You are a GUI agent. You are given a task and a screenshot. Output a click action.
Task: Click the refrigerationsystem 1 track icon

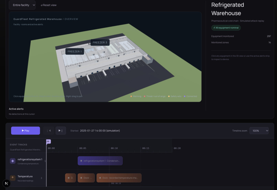tap(12, 161)
